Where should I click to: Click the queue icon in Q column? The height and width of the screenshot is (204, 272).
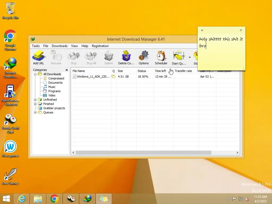113,76
